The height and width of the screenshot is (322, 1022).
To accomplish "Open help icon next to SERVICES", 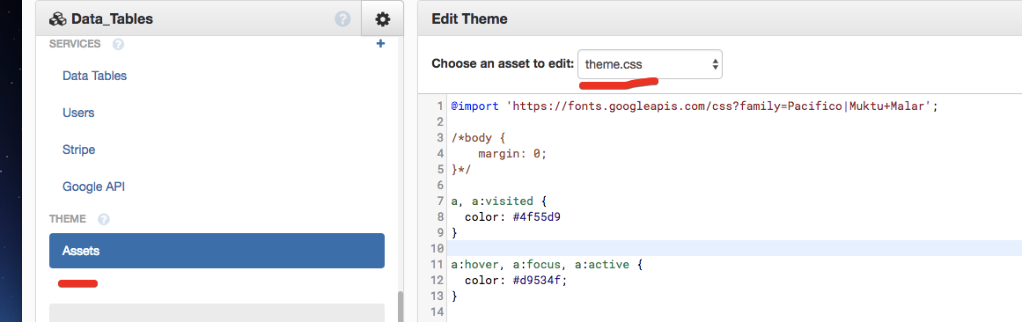I will pos(118,44).
